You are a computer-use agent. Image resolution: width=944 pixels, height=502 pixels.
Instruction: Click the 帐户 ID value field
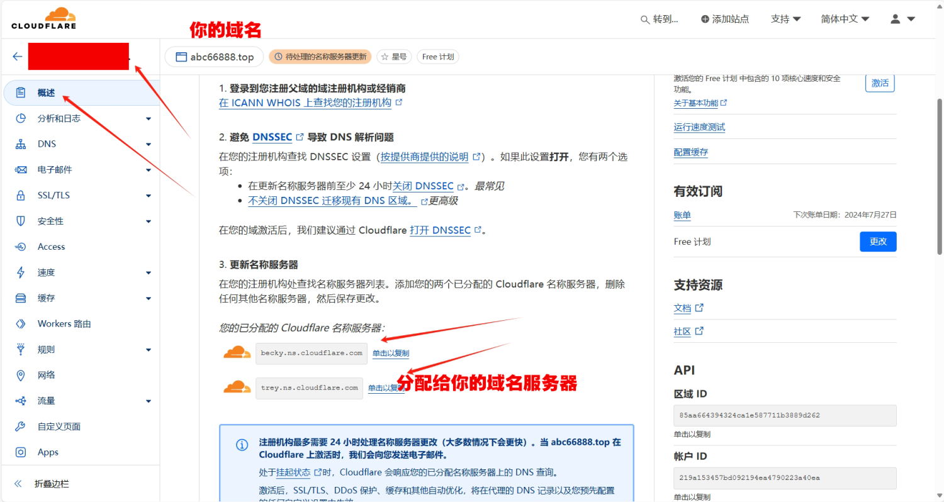coord(785,478)
